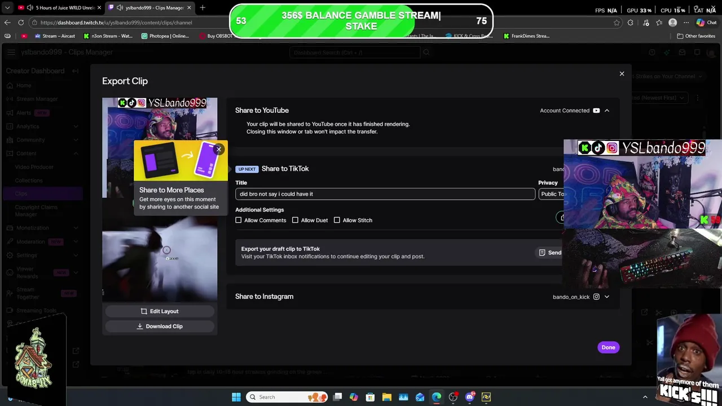Open a new browser tab with plus
The height and width of the screenshot is (406, 722).
(202, 8)
